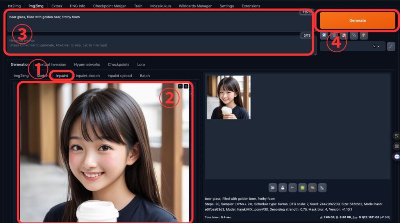The width and height of the screenshot is (400, 223).
Task: Expand the styles dropdown arrow
Action: point(379,46)
